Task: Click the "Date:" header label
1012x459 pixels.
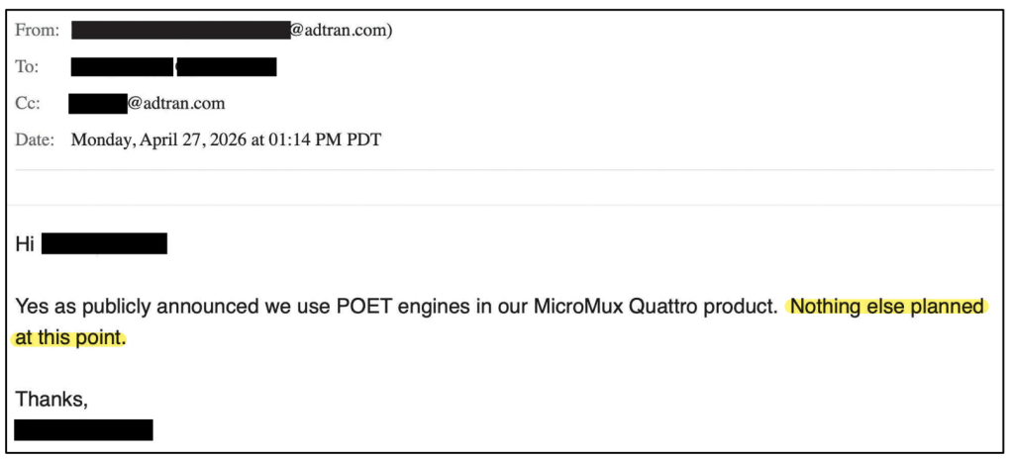Action: [x=35, y=139]
